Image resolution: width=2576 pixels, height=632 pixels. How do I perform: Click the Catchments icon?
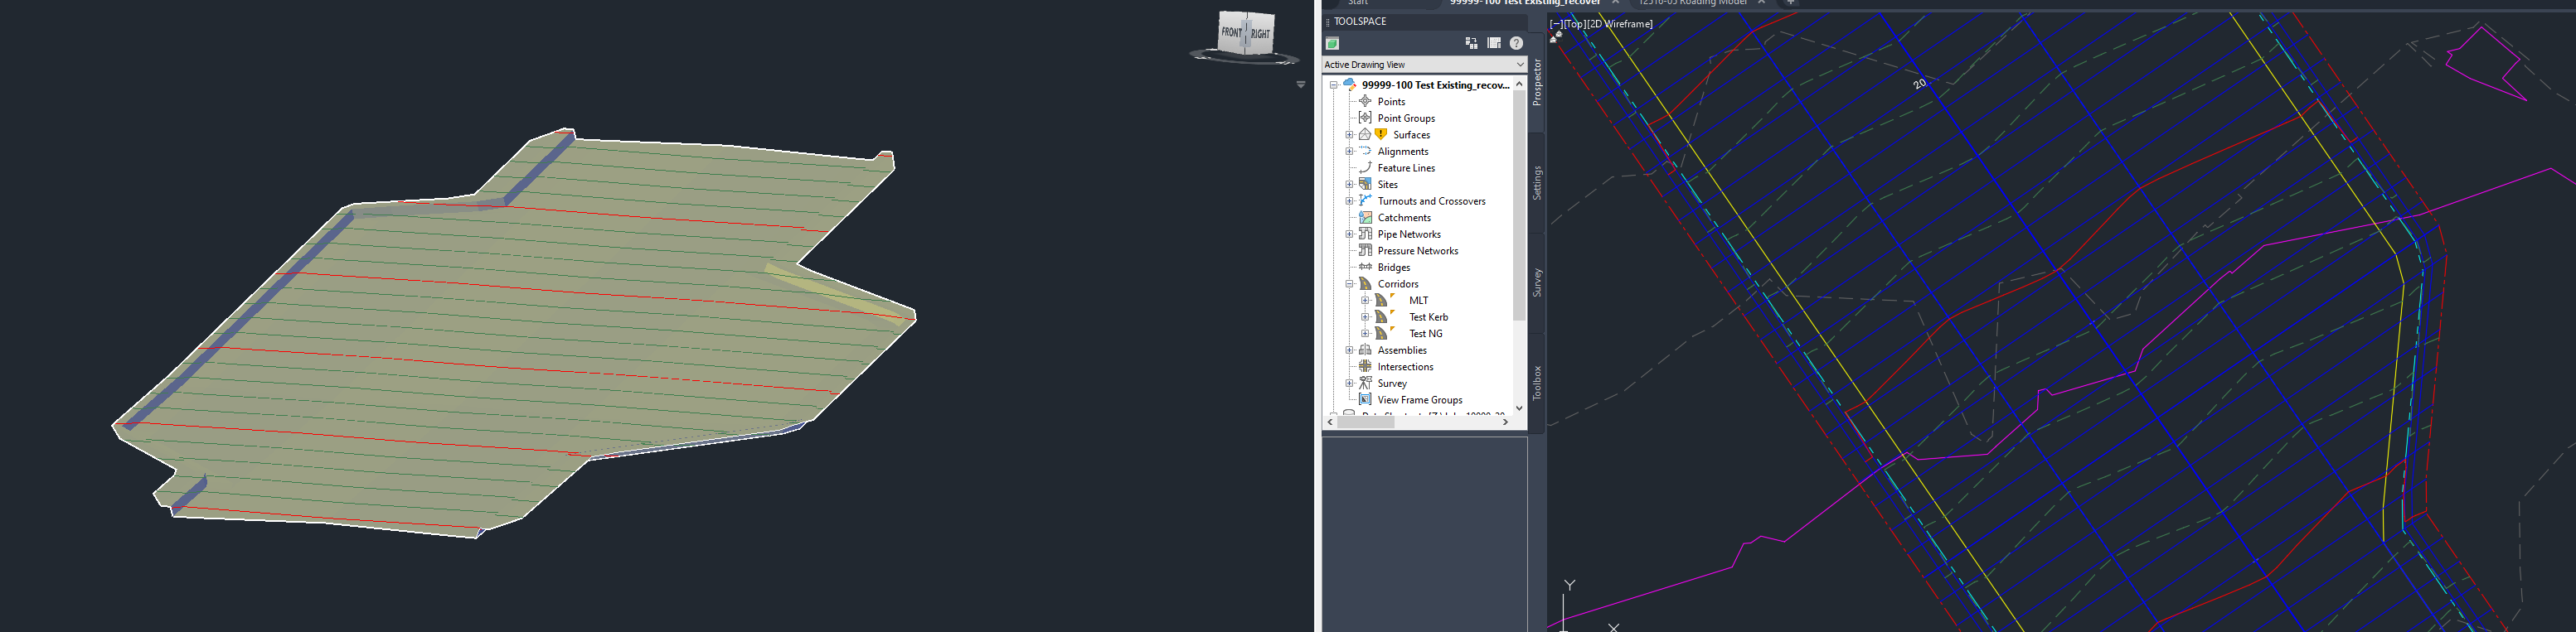[1365, 217]
